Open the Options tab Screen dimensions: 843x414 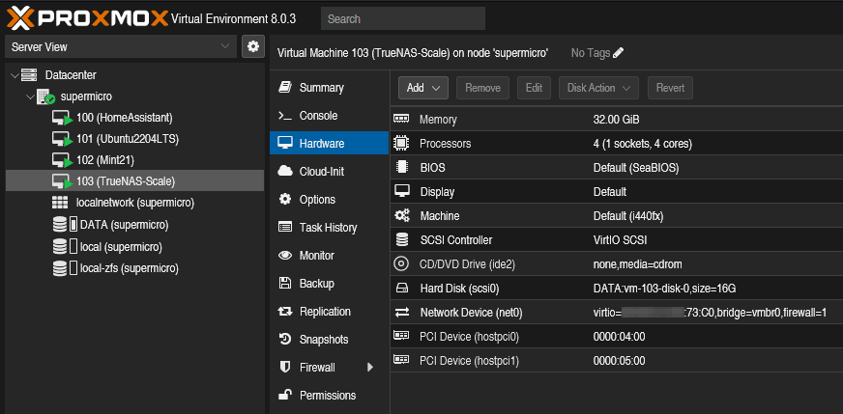coord(329,199)
